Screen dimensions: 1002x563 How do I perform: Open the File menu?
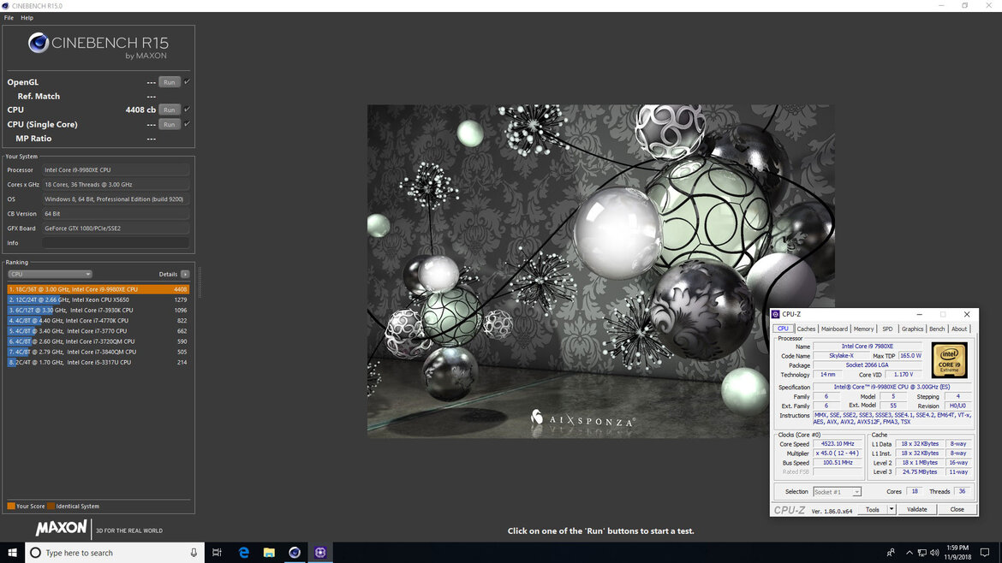coord(9,18)
